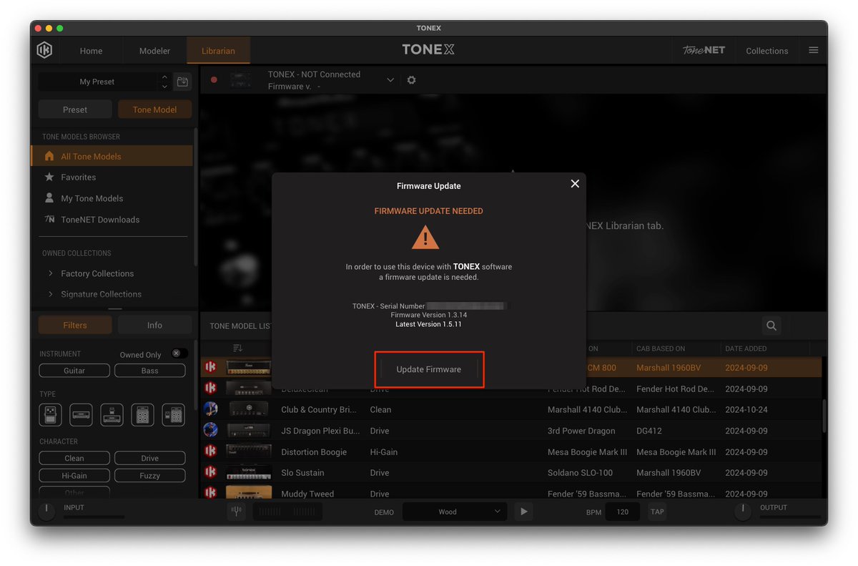Open device settings gear icon
This screenshot has width=858, height=566.
(x=411, y=80)
